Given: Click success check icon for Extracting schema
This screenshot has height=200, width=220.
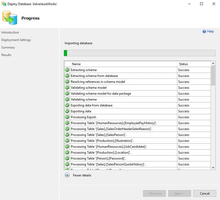Looking at the screenshot, I should (67, 70).
